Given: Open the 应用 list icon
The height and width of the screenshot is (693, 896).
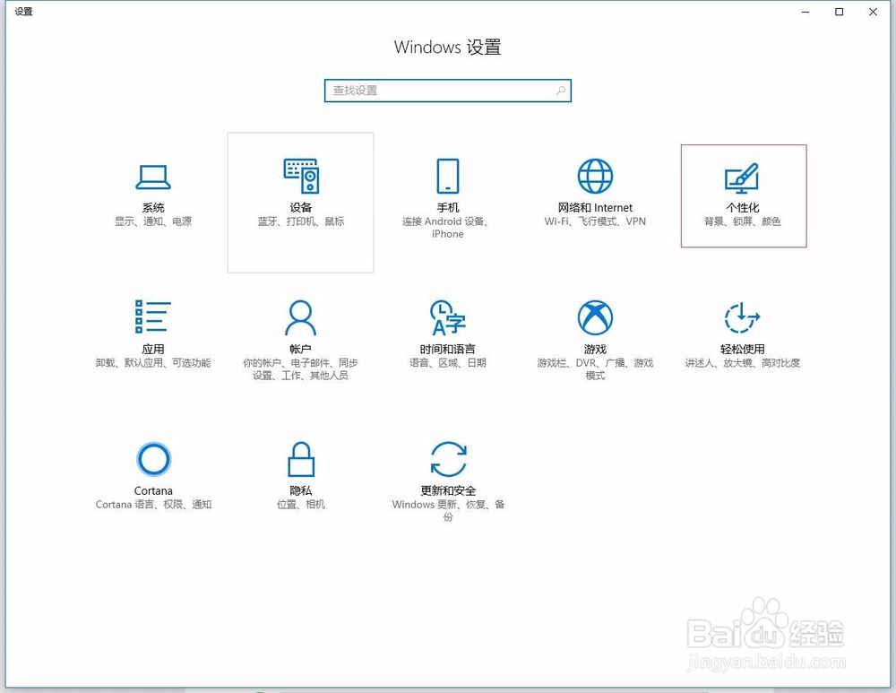Looking at the screenshot, I should click(x=153, y=316).
